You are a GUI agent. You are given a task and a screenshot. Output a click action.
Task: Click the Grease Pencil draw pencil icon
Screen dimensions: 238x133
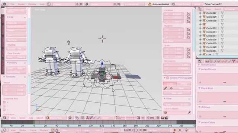pos(165,88)
